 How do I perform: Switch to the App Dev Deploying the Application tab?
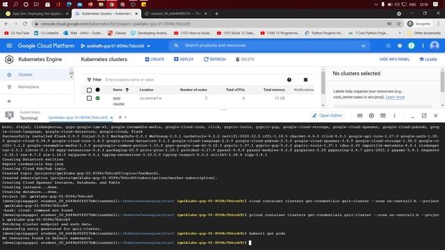(37, 14)
